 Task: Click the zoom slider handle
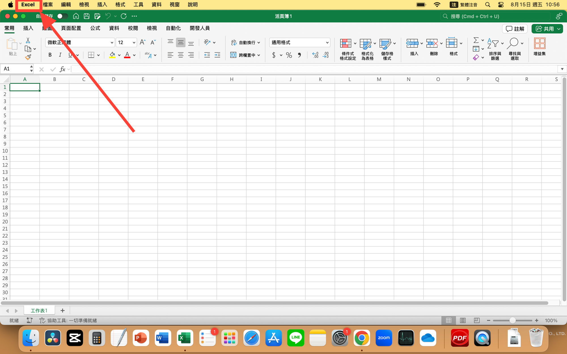click(512, 320)
